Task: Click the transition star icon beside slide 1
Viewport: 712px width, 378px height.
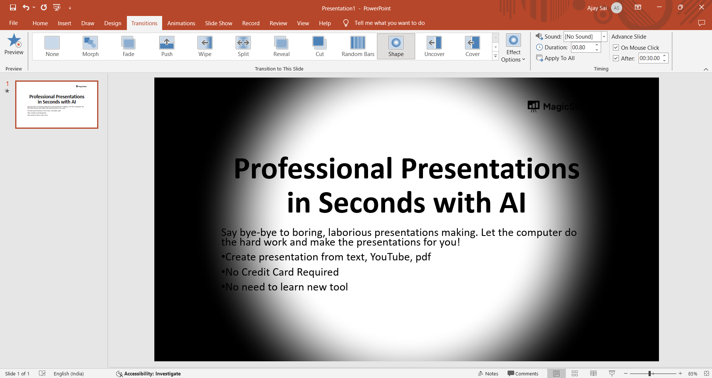Action: 7,91
